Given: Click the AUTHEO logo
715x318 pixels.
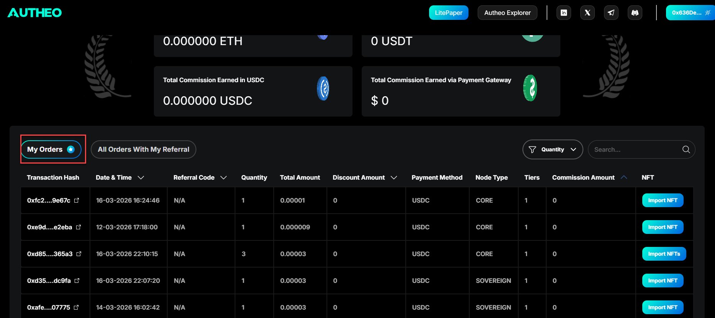Looking at the screenshot, I should [35, 13].
